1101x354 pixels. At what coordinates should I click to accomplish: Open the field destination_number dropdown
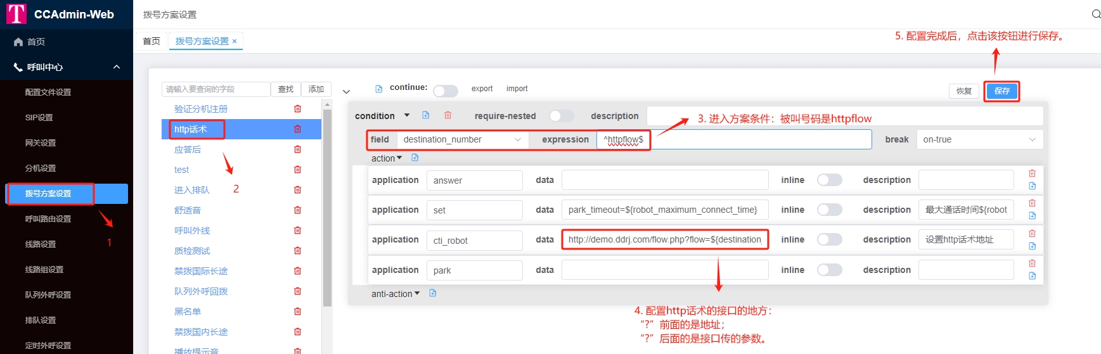[462, 139]
